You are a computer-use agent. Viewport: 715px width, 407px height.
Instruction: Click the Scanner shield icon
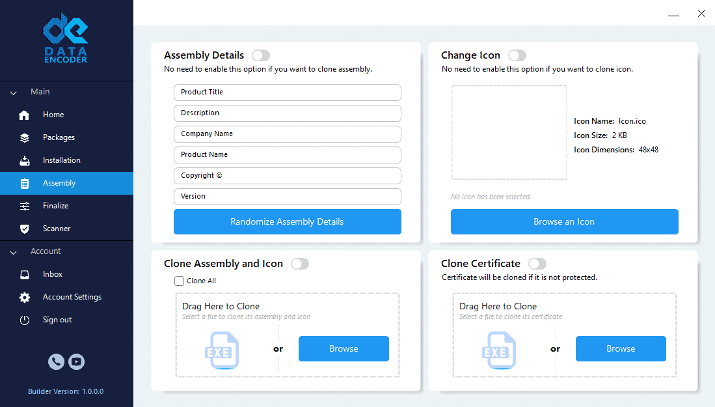25,229
